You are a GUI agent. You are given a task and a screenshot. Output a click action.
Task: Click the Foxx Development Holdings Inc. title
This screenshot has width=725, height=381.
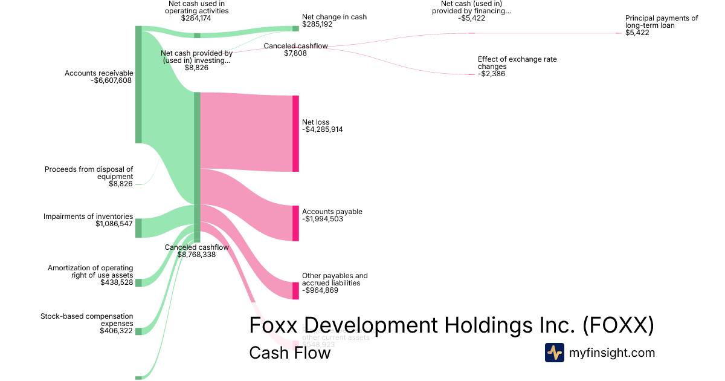click(x=451, y=325)
